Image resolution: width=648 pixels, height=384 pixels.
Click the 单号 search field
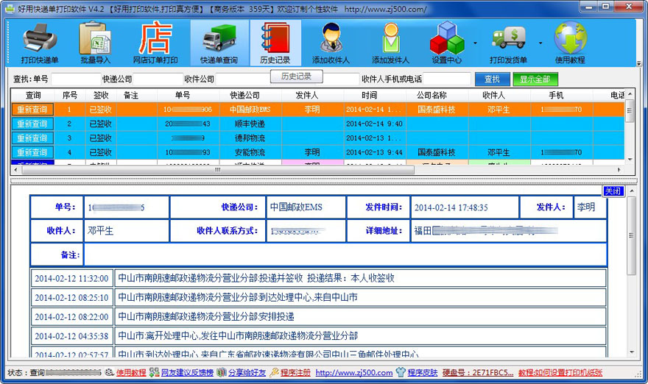(76, 79)
